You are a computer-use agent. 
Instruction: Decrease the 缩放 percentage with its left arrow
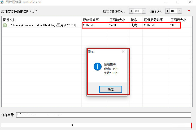click(x=167, y=11)
